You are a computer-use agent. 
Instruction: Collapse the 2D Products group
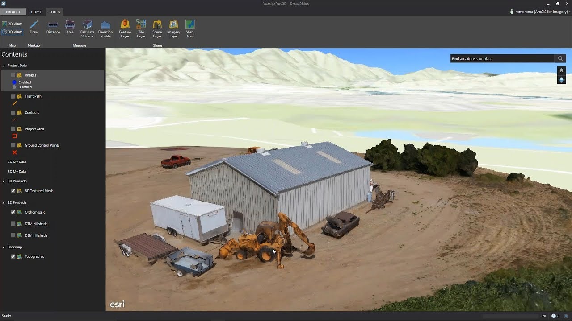[4, 202]
